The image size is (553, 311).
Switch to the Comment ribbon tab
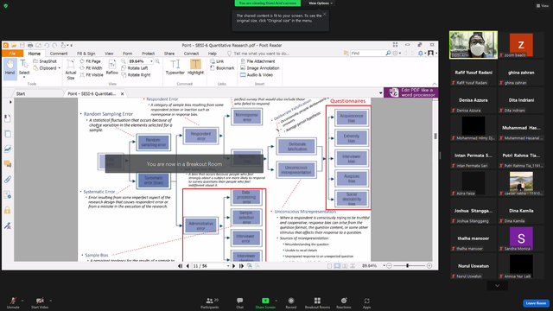pos(59,54)
